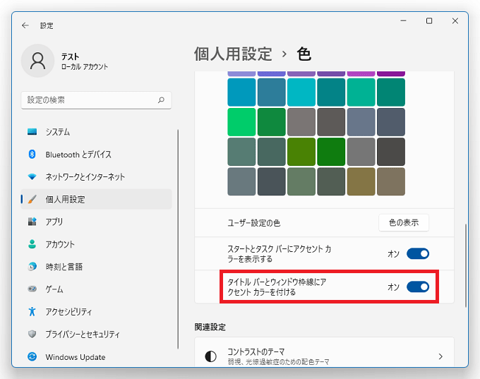Open アプリ settings page
The height and width of the screenshot is (379, 480).
(96, 222)
